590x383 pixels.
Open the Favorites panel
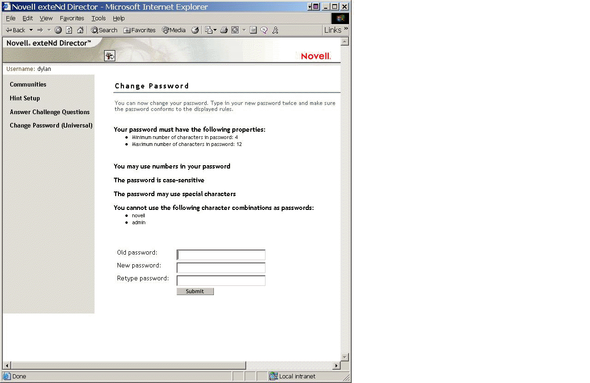140,30
